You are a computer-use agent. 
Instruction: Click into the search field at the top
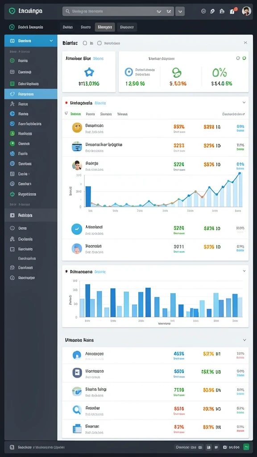point(109,11)
